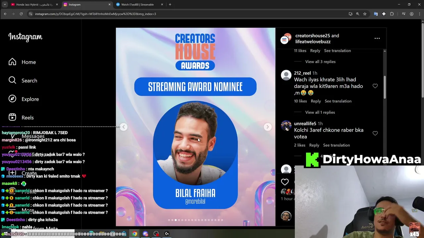The image size is (424, 238).
Task: Open Chrome three-dot menu
Action: coord(419,14)
